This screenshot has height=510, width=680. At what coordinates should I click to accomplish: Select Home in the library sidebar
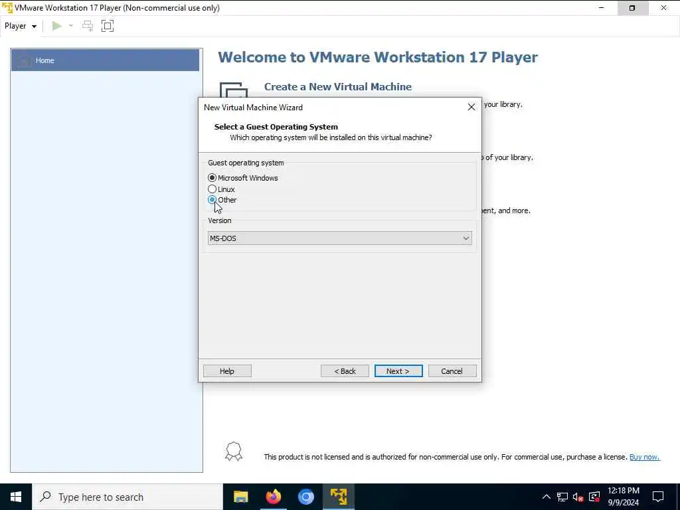click(x=105, y=60)
